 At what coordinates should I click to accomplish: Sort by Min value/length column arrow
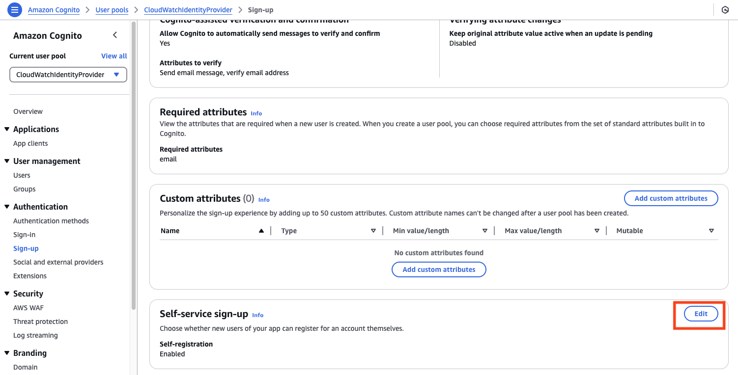[485, 231]
